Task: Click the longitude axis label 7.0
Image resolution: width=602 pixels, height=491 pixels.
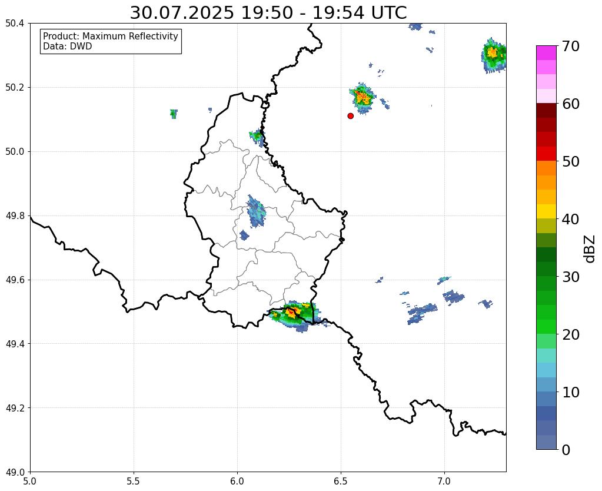Action: (445, 481)
